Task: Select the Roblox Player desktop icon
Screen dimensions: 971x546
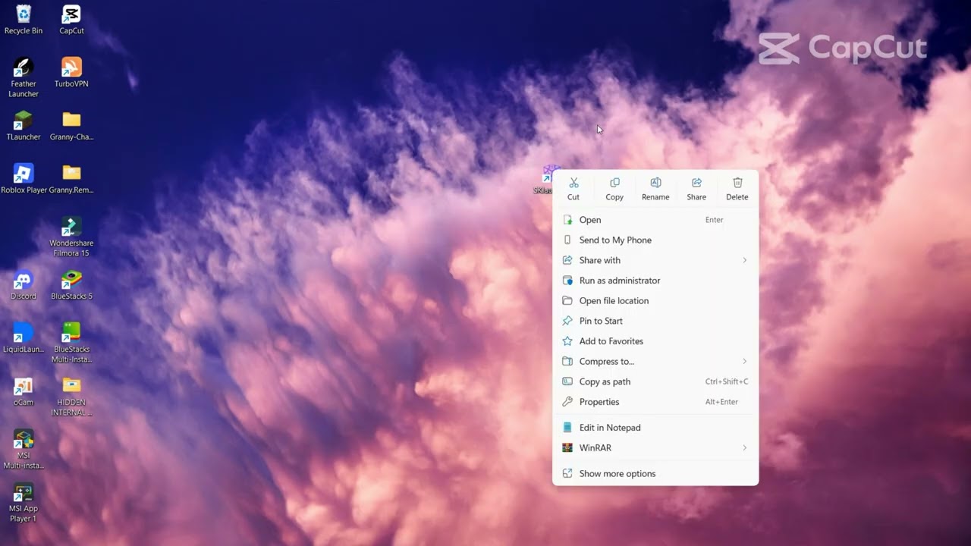Action: coord(24,179)
